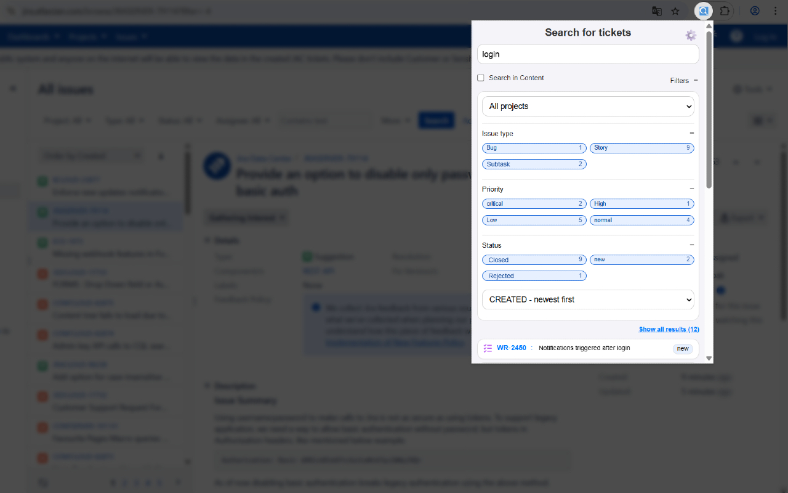Enable the Search in Content checkbox
788x493 pixels.
[481, 78]
